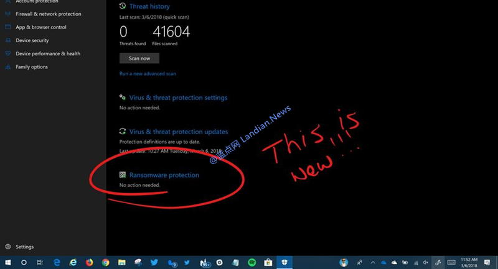This screenshot has height=269, width=498.
Task: Click the Ransomware protection icon
Action: (x=123, y=175)
